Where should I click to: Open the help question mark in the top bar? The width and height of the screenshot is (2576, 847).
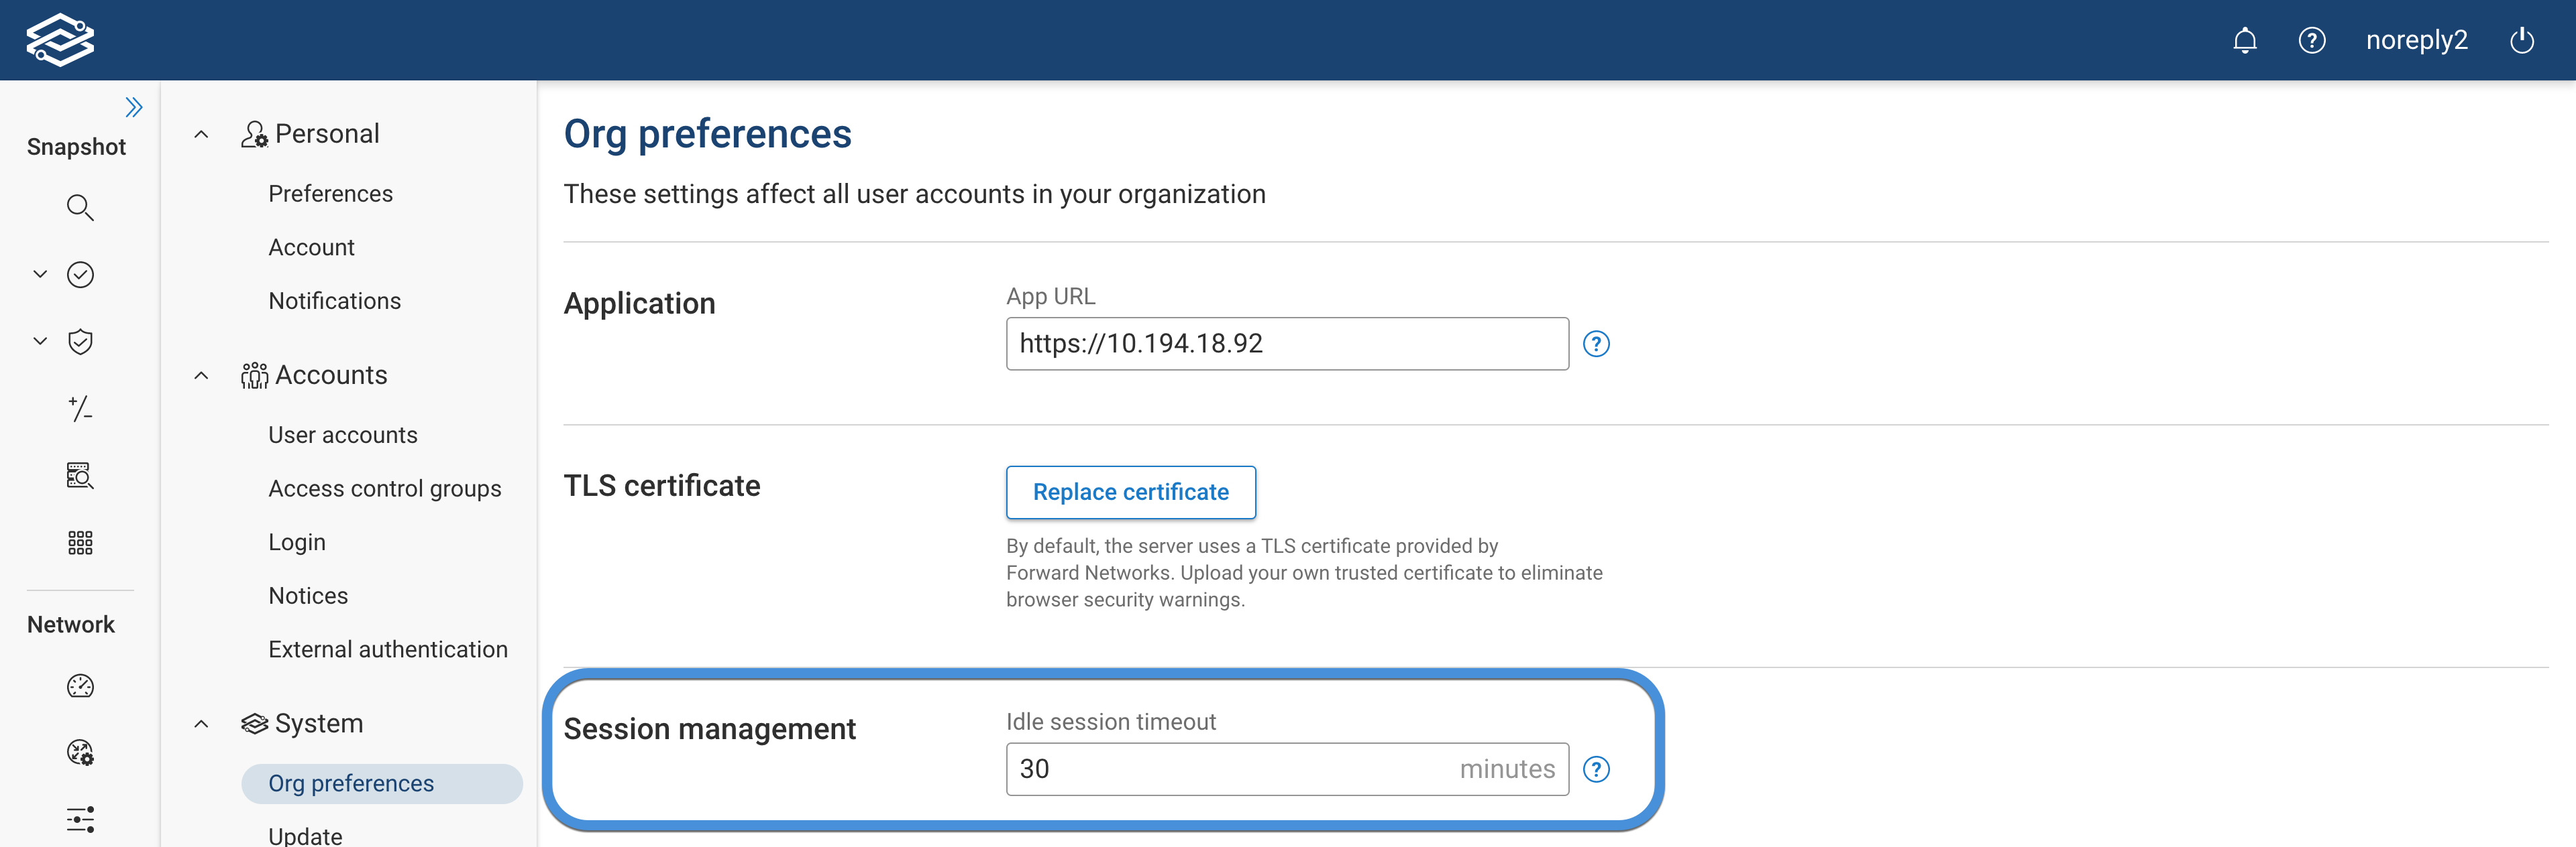pos(2312,40)
